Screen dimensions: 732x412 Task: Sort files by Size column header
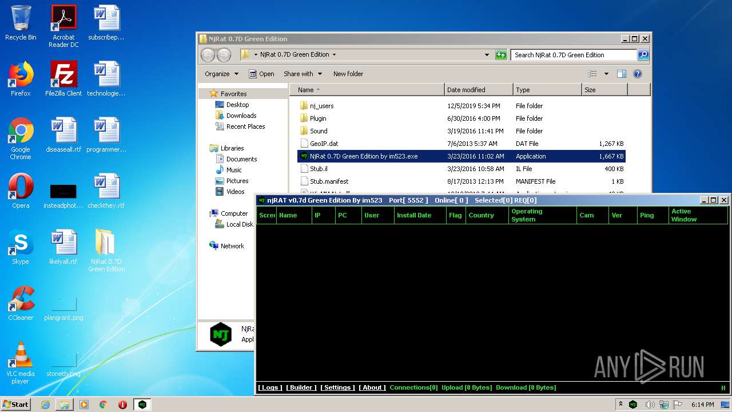(x=604, y=90)
